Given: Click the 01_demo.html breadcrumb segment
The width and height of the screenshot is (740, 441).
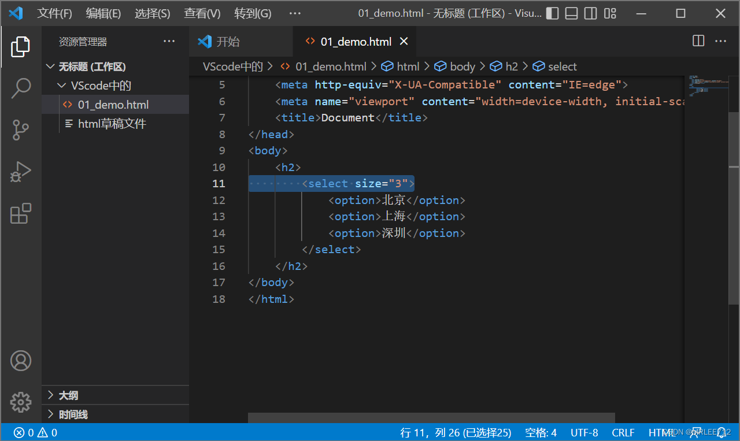Looking at the screenshot, I should tap(324, 66).
